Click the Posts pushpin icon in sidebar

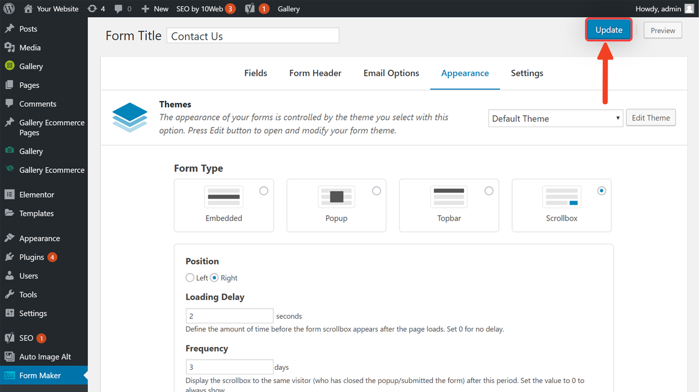pyautogui.click(x=9, y=28)
